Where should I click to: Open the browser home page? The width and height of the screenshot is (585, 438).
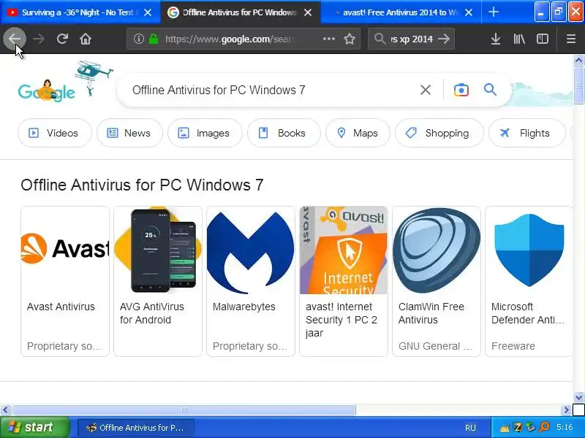point(86,39)
